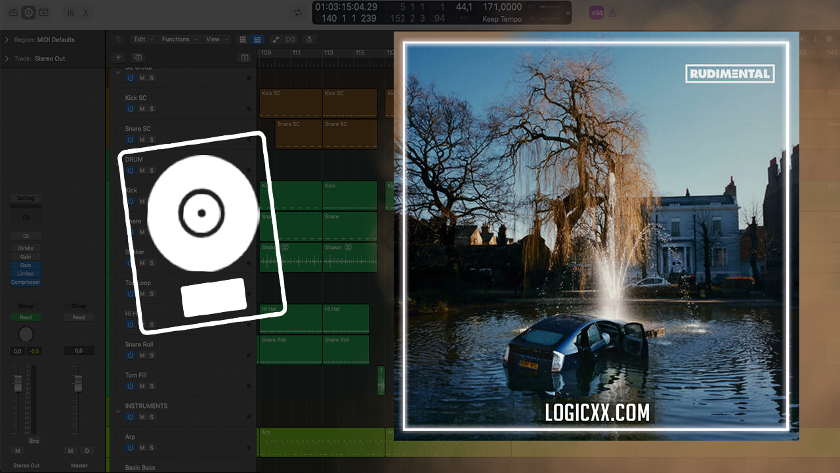840x473 pixels.
Task: Mute the Kick SC track
Action: click(x=142, y=109)
